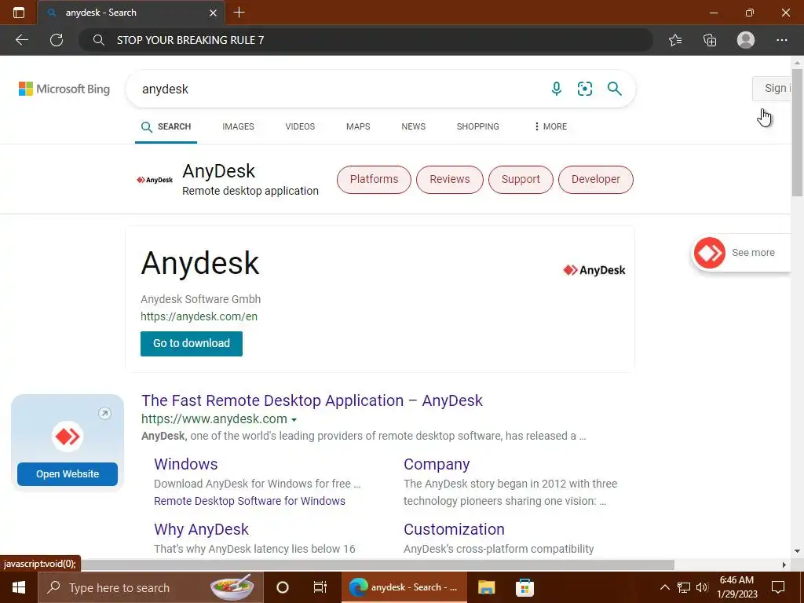Open a new browser tab
The width and height of the screenshot is (804, 603).
coord(239,13)
